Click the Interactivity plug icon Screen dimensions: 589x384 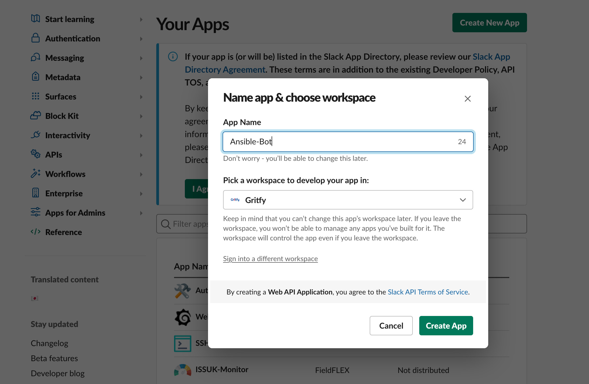(36, 135)
